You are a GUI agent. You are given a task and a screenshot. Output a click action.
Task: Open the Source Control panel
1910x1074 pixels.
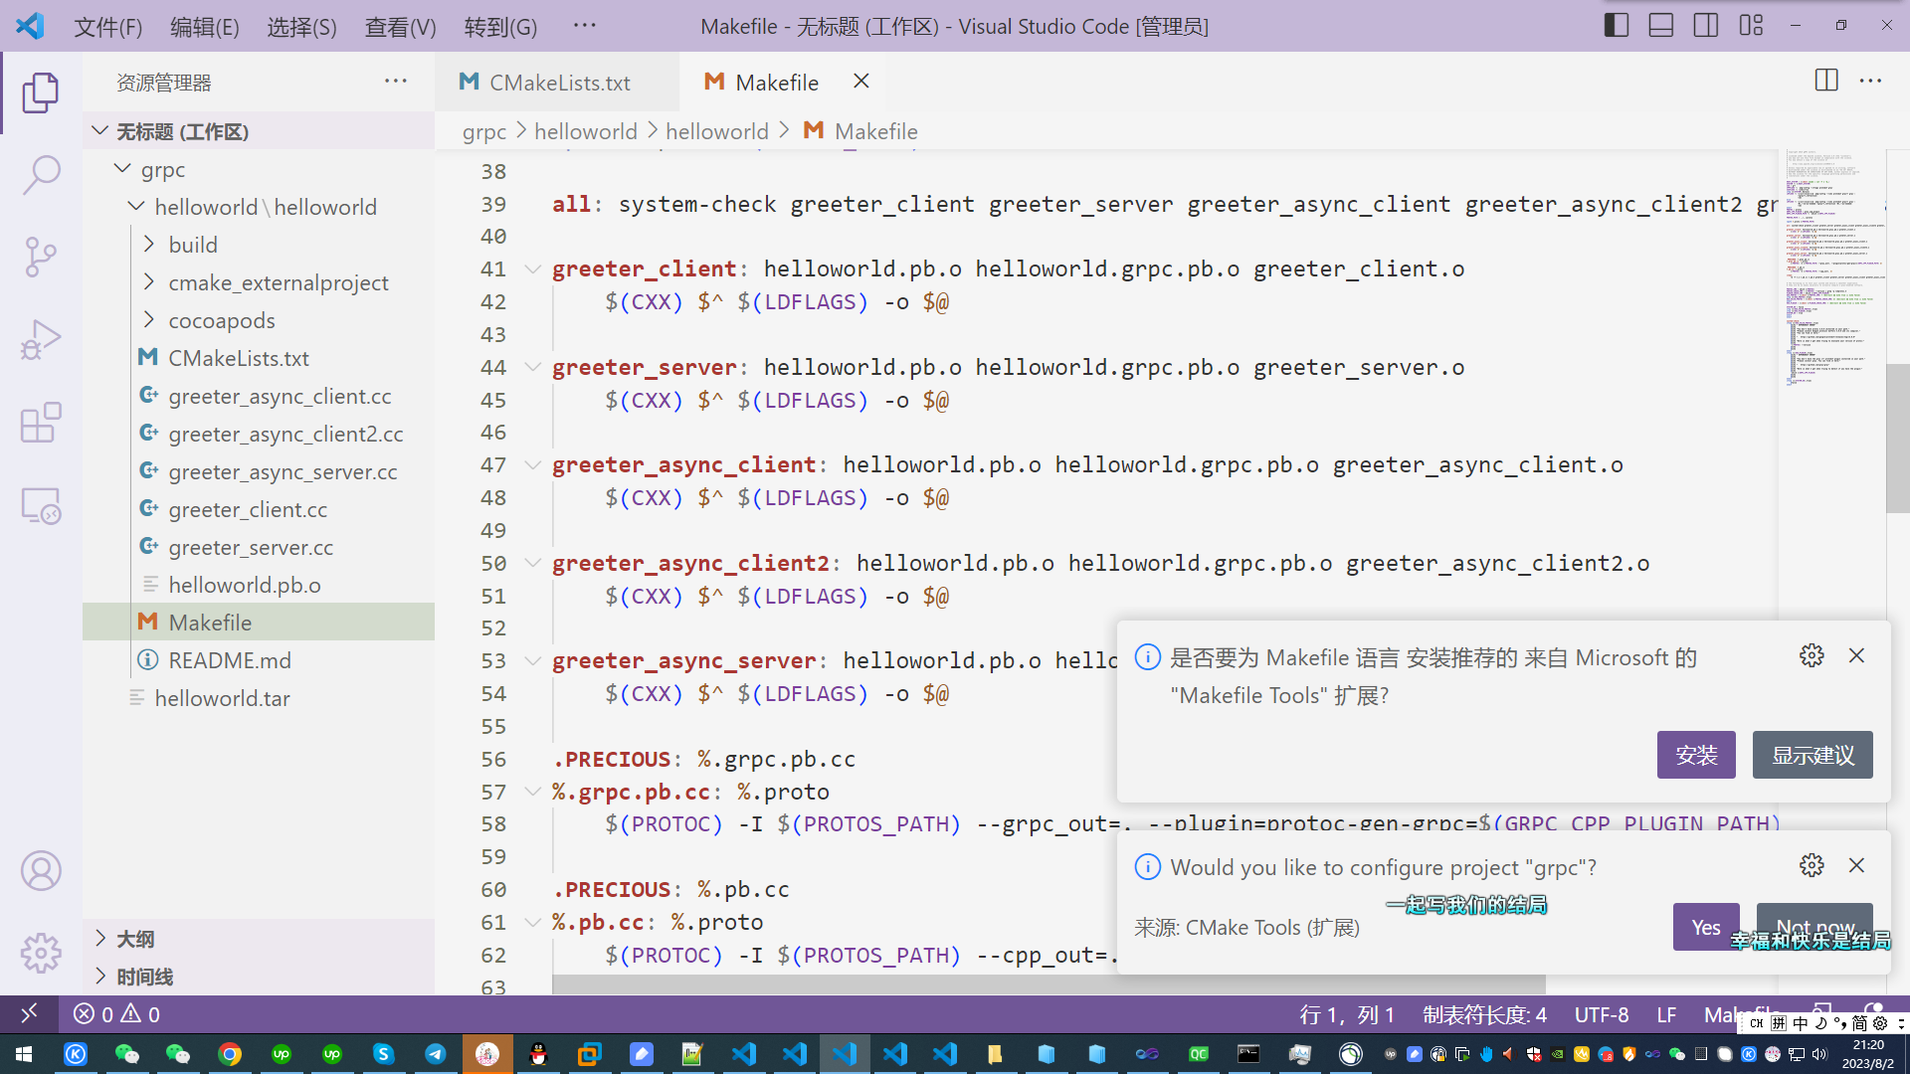point(41,257)
